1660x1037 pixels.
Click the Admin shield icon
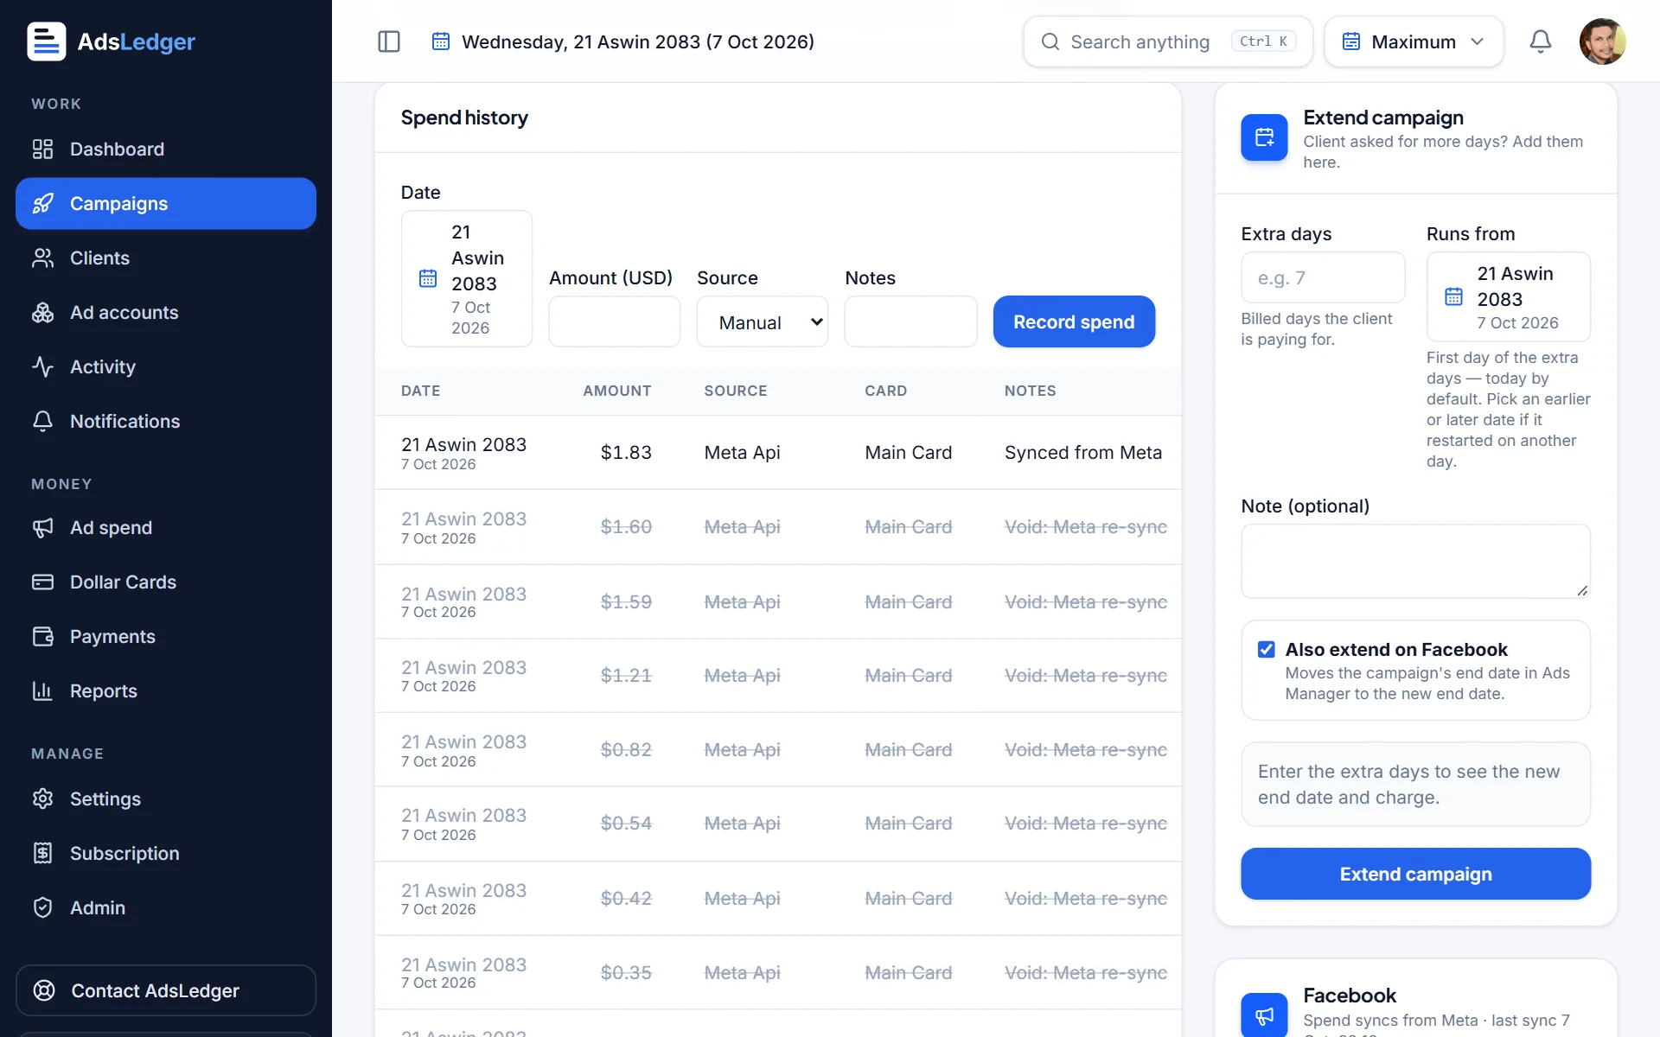[42, 907]
